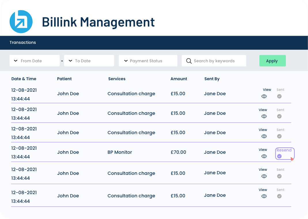This screenshot has width=308, height=219.
Task: Click the Sent checkmark in the last row
Action: pos(279,196)
